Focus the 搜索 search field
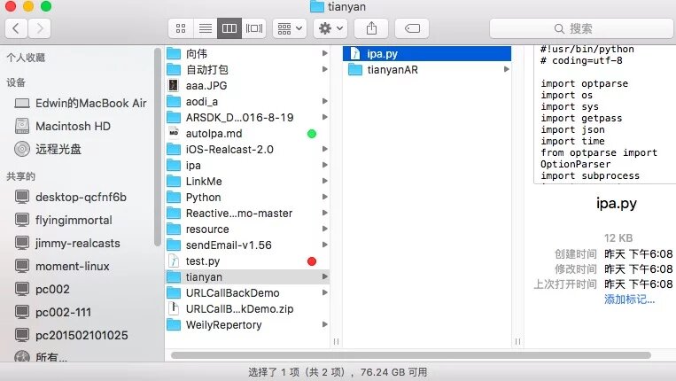Screen dimensions: 676x381 [581, 28]
